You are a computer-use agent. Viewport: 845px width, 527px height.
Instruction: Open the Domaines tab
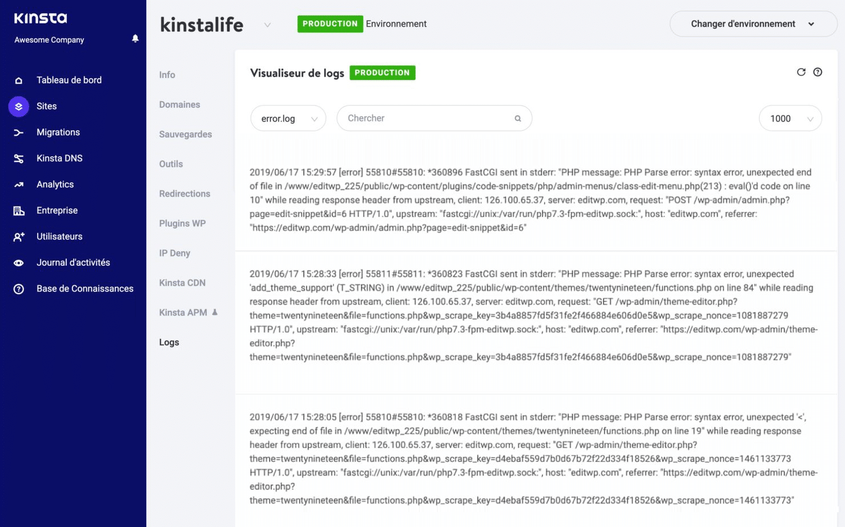tap(179, 105)
